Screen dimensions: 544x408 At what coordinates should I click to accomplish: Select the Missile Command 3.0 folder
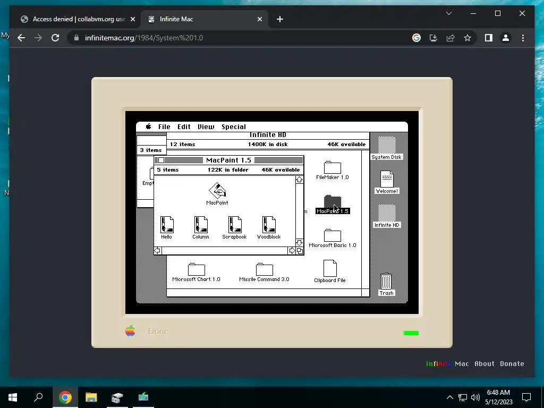265,269
